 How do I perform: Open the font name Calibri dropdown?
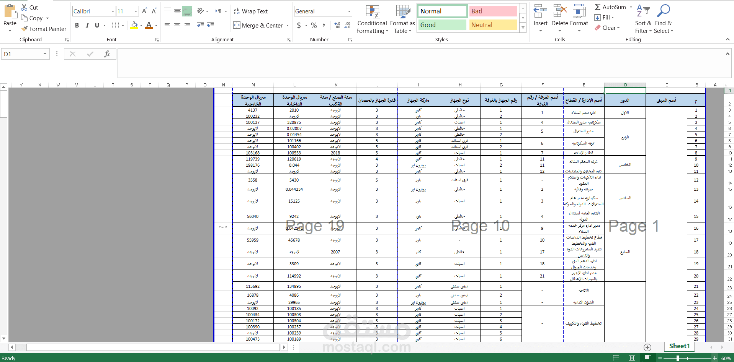113,11
